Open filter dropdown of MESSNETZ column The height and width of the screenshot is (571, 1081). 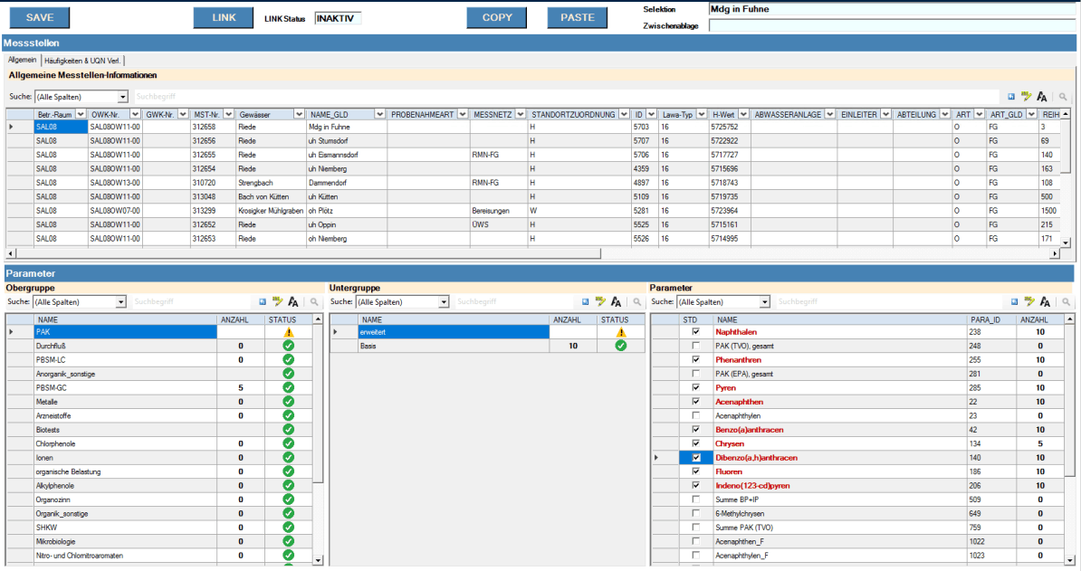click(520, 114)
